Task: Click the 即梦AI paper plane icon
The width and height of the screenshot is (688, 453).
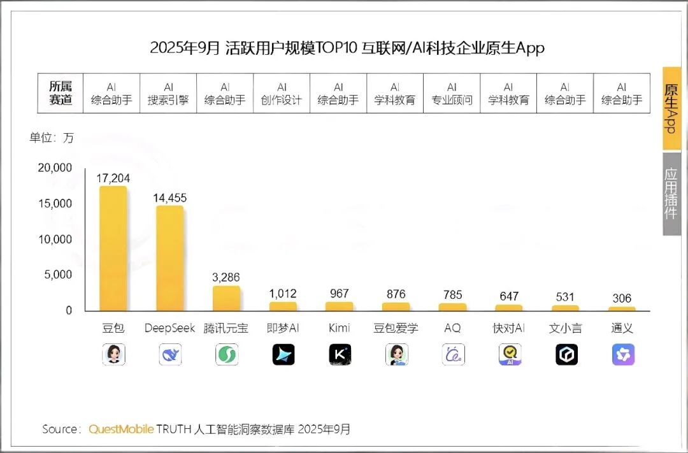Action: click(283, 354)
